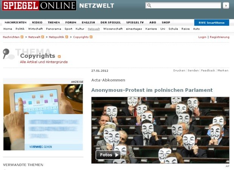Click the magnifier icon in search box
This screenshot has height=170, width=234.
pyautogui.click(x=149, y=6)
